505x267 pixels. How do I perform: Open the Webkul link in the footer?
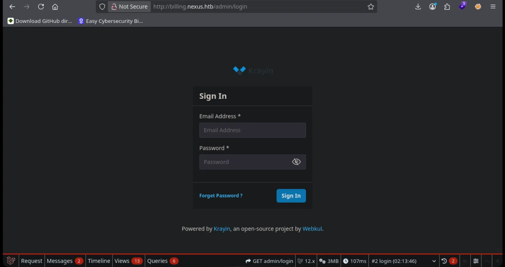tap(312, 229)
